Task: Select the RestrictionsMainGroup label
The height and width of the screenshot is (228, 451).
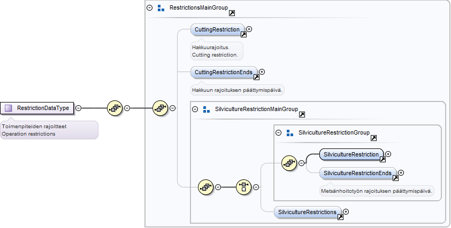Action: pos(199,8)
